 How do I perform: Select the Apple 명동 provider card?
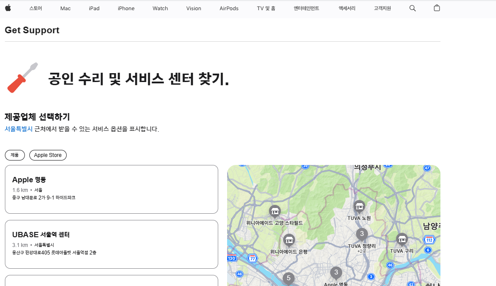pos(112,189)
